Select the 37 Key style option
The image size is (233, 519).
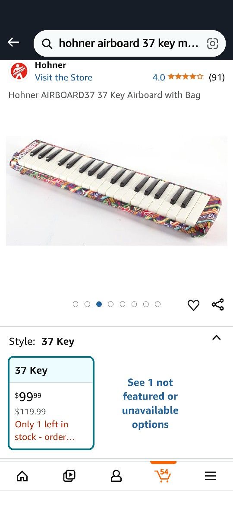[51, 403]
